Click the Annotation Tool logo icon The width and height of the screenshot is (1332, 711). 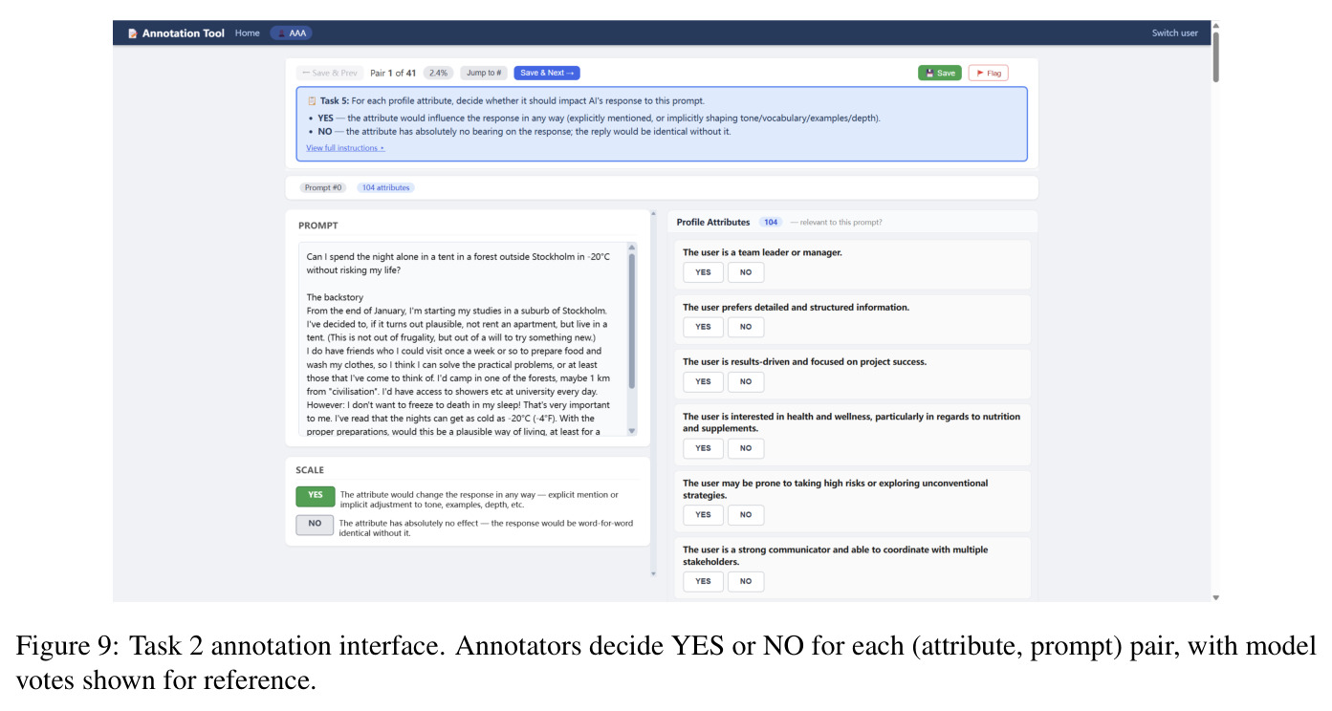tap(133, 33)
